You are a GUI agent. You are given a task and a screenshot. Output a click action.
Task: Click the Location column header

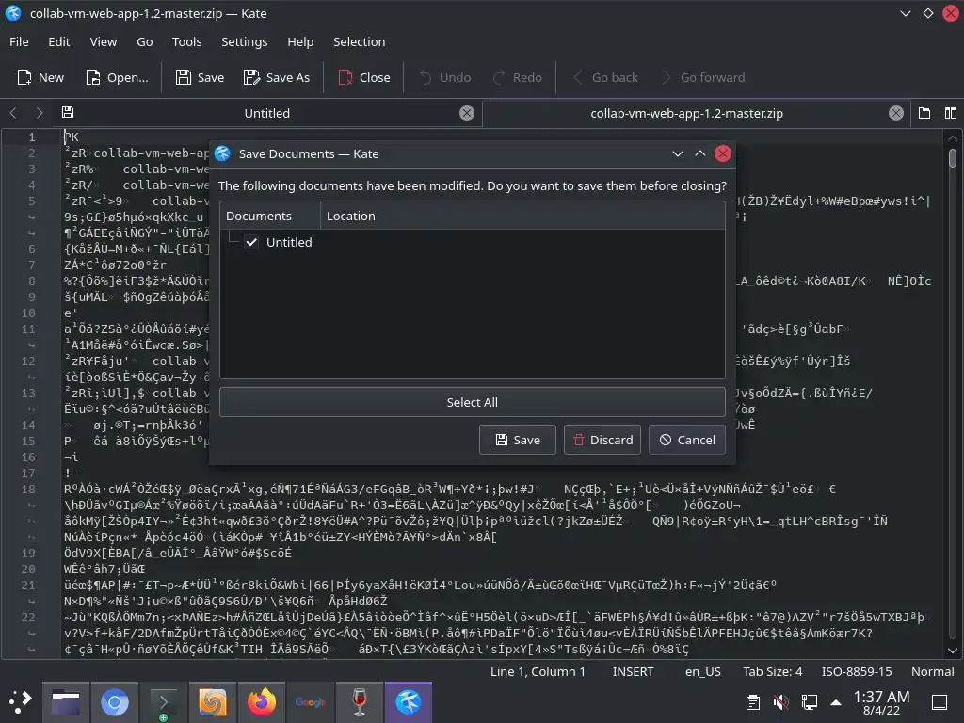pos(522,216)
